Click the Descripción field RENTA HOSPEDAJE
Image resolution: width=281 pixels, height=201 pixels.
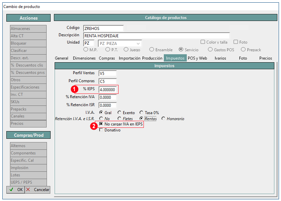tap(156, 36)
